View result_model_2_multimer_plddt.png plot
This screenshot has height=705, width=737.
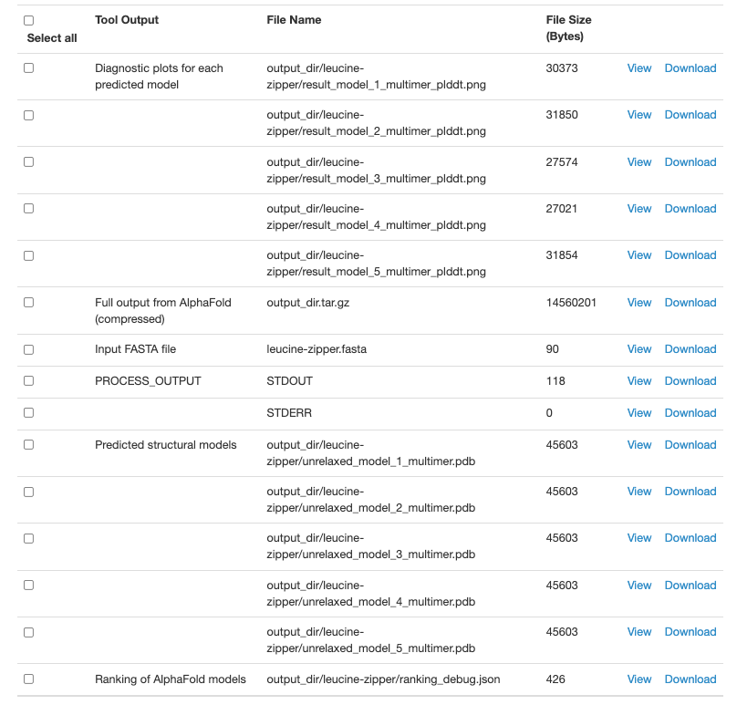point(638,115)
